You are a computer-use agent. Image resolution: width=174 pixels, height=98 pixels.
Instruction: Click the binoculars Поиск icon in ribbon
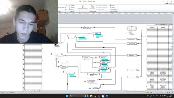[x=111, y=5]
